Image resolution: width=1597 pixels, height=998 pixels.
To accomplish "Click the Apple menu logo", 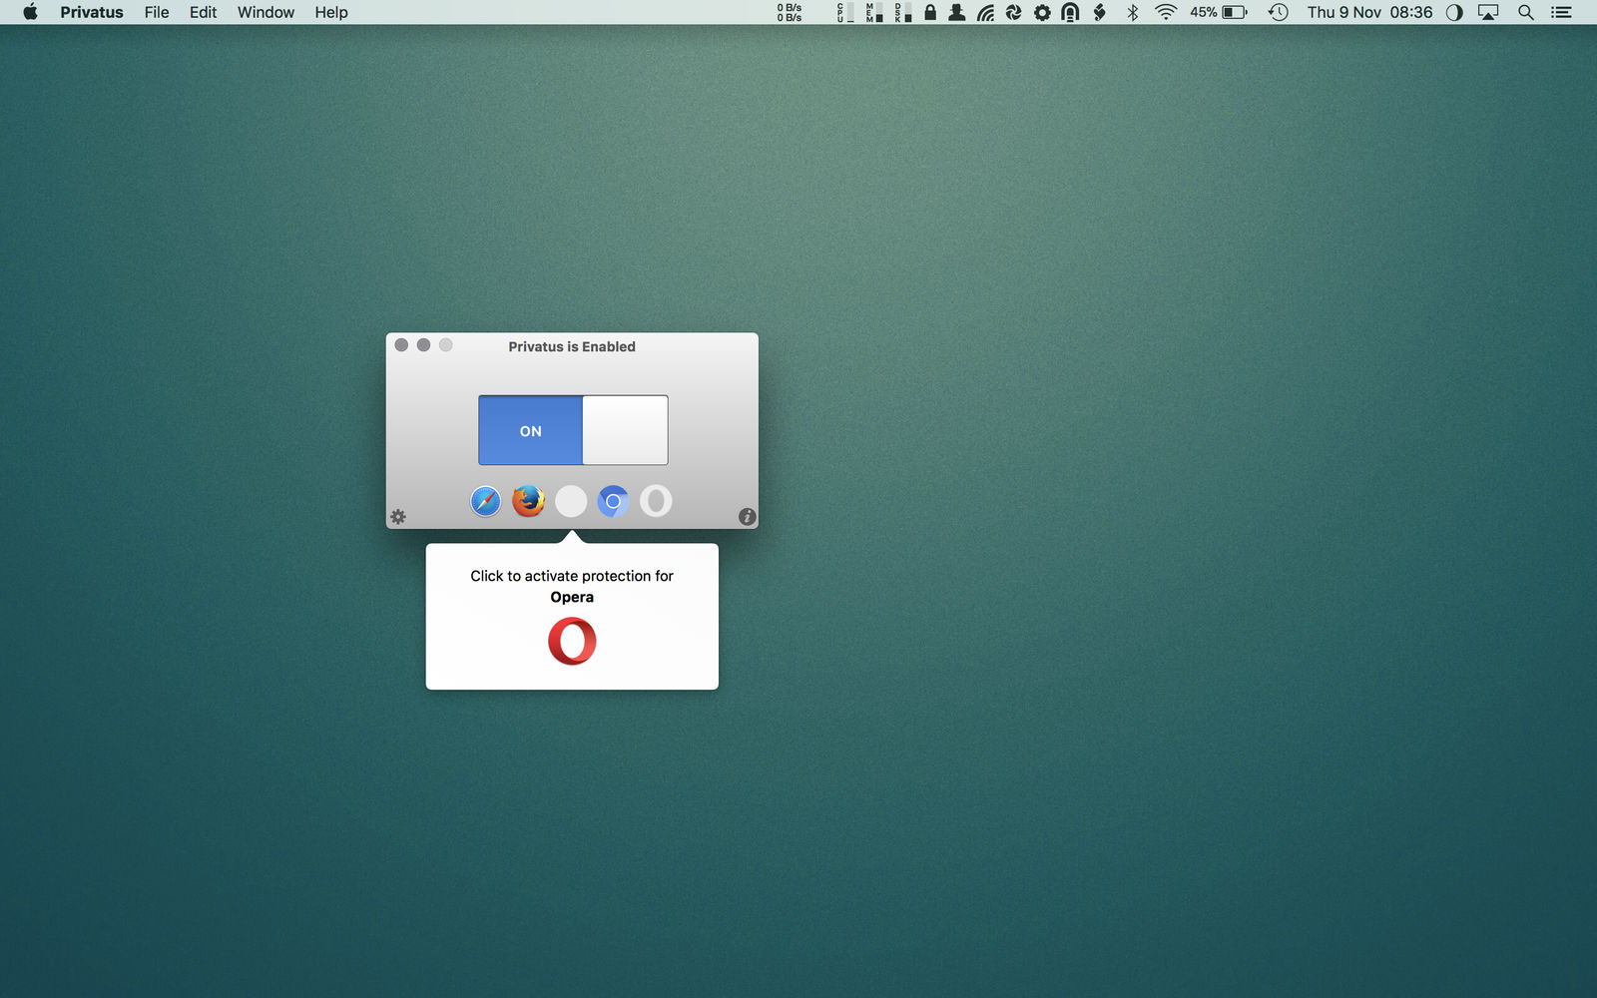I will (x=30, y=12).
